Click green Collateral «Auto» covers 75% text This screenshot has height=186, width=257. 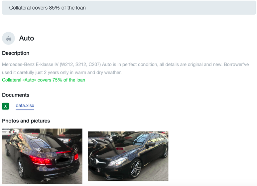tap(44, 80)
